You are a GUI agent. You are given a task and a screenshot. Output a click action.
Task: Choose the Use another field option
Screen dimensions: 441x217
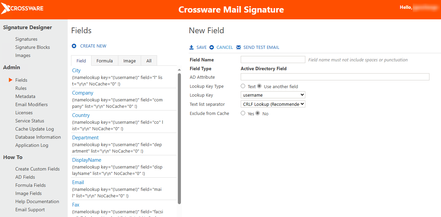tap(259, 86)
